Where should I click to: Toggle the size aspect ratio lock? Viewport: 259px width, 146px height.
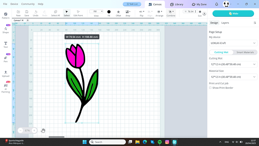(200, 11)
